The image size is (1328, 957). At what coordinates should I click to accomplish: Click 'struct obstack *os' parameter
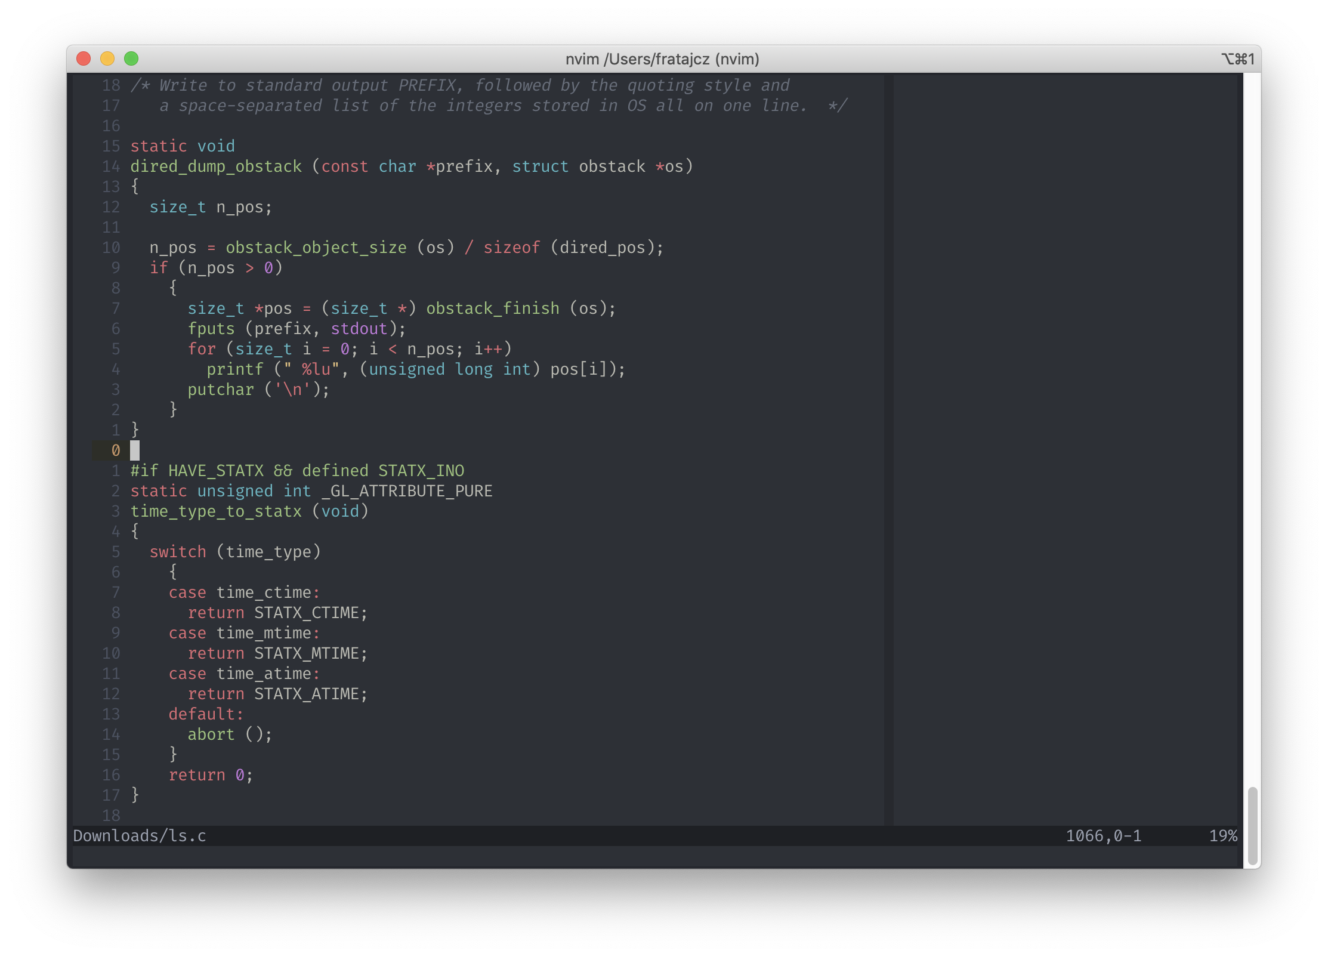pyautogui.click(x=598, y=166)
